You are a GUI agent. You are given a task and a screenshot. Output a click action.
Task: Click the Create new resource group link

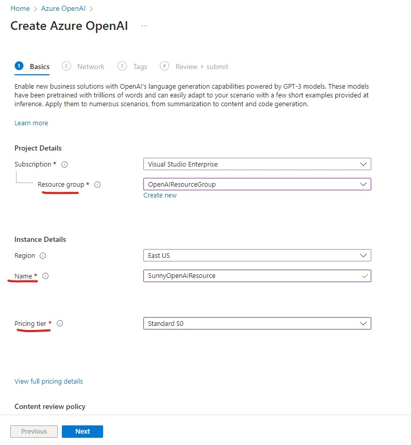[x=160, y=195]
